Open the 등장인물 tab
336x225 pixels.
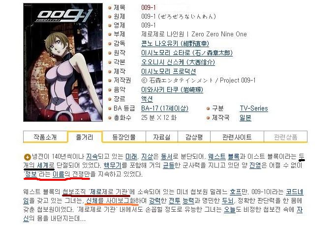[x=124, y=137]
